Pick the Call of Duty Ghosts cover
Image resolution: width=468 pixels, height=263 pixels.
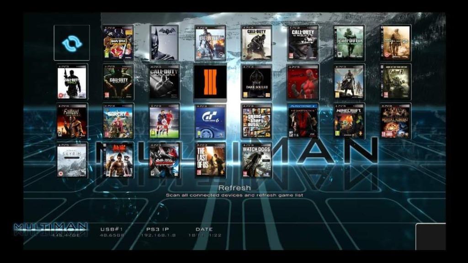303,43
